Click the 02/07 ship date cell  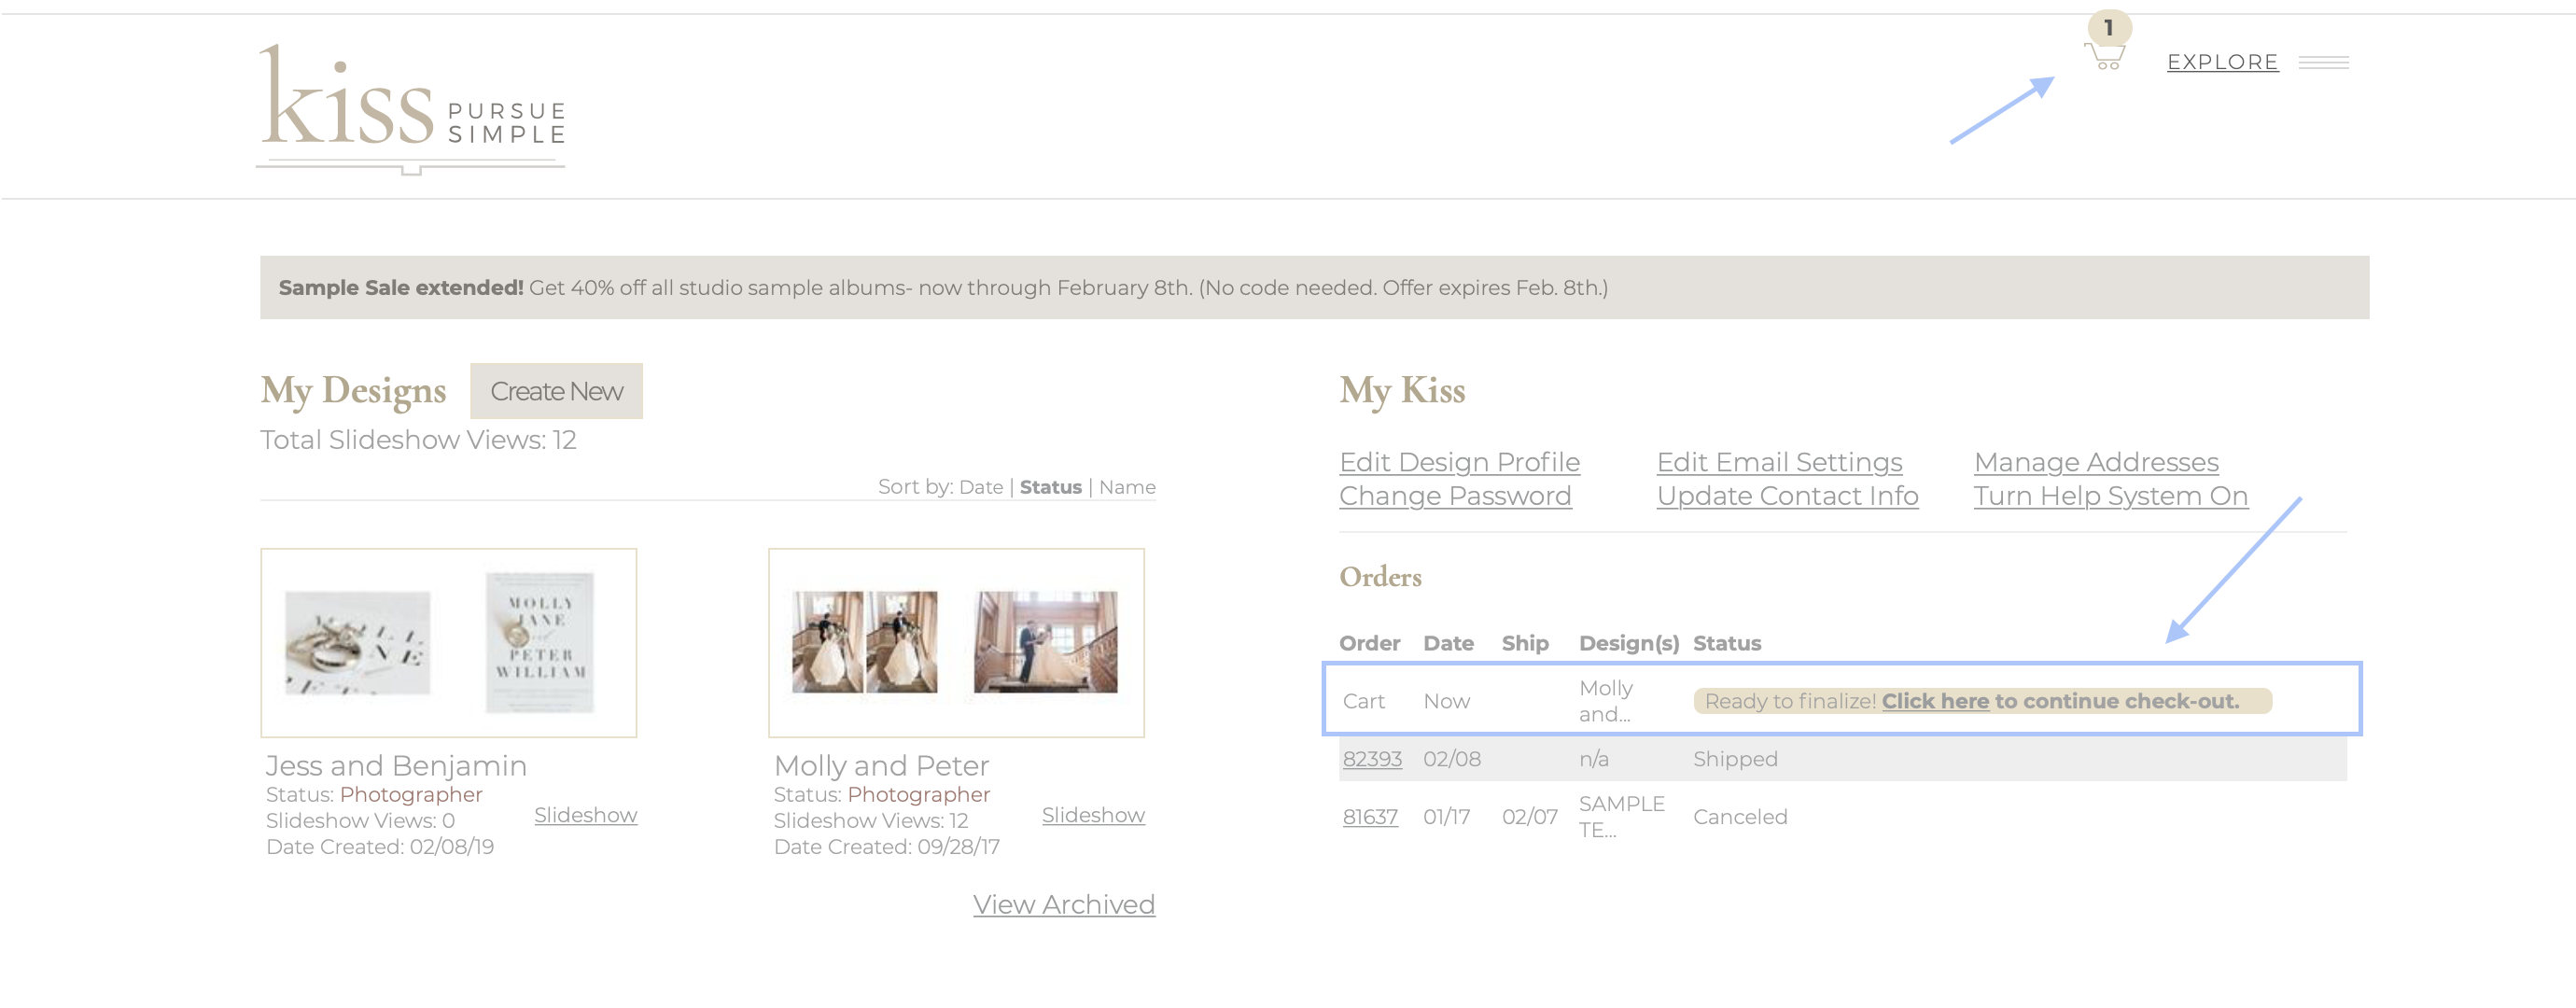click(x=1529, y=817)
